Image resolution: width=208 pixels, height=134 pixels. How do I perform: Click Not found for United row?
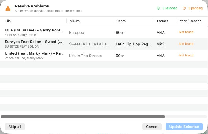pyautogui.click(x=186, y=55)
